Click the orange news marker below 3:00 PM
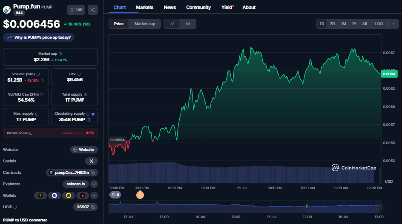Image resolution: width=402 pixels, height=224 pixels. (x=140, y=195)
